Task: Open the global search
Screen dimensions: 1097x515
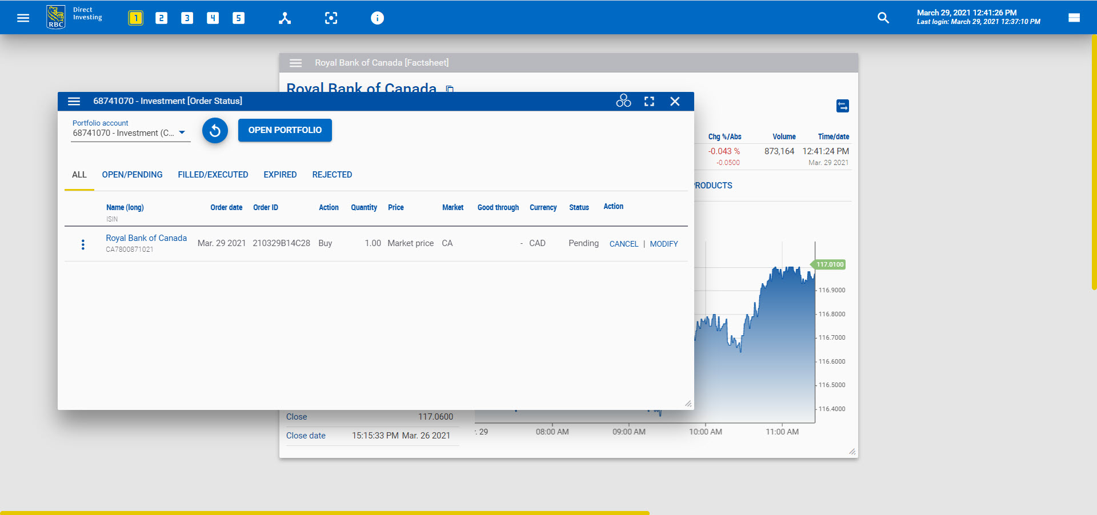Action: coord(883,18)
